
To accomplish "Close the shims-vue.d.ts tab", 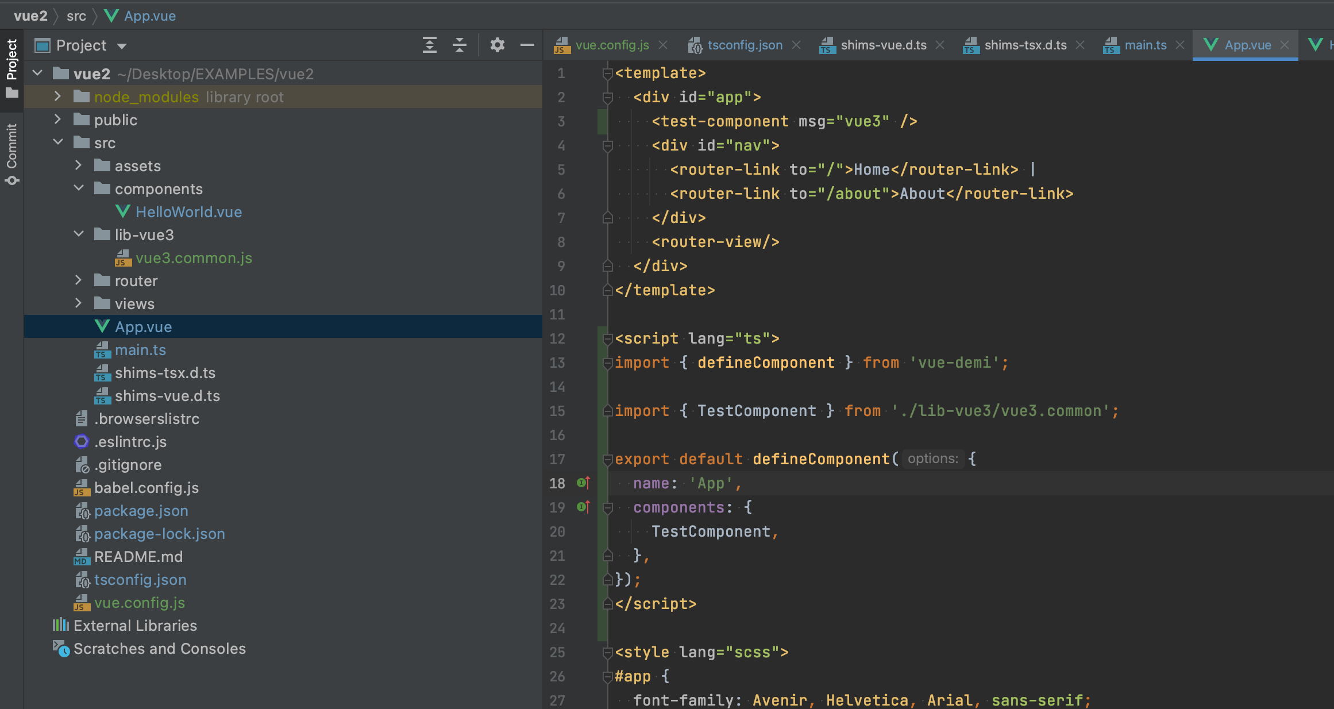I will 940,45.
